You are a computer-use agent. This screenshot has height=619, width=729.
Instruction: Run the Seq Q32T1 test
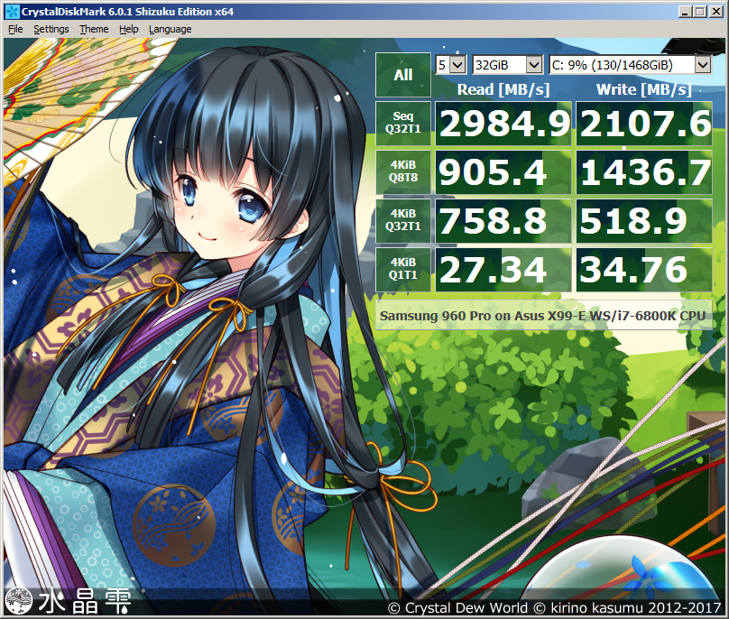click(403, 124)
